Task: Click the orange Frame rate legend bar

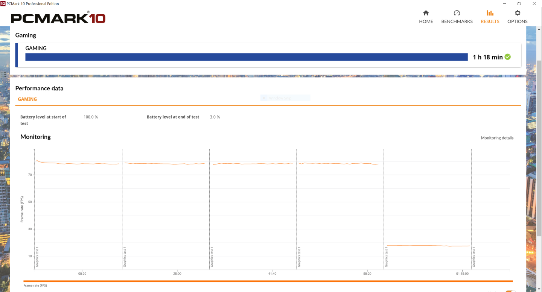Action: tap(268, 281)
